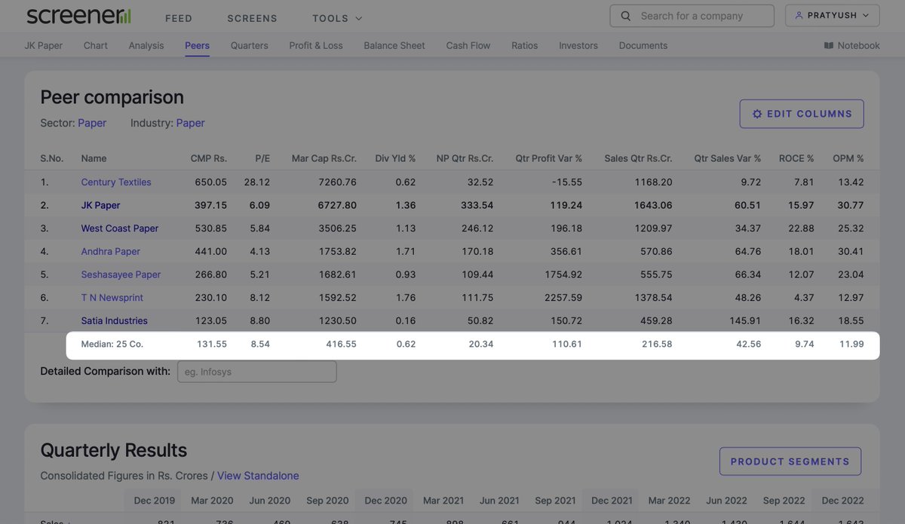The image size is (905, 524).
Task: Click the Notebook book icon
Action: (828, 45)
